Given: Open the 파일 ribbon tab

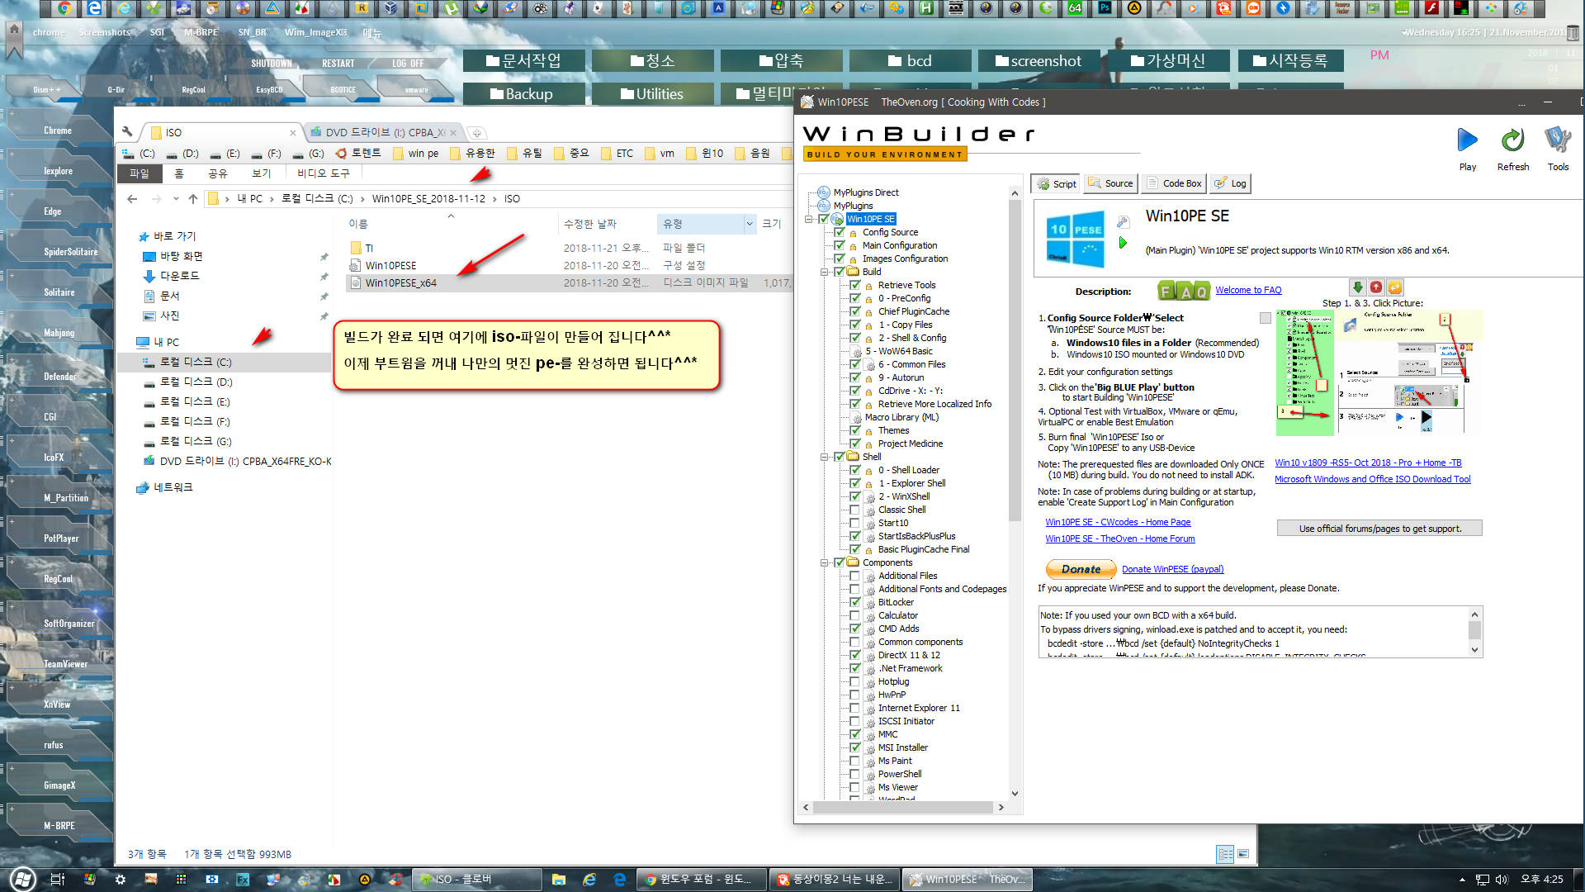Looking at the screenshot, I should (x=140, y=173).
